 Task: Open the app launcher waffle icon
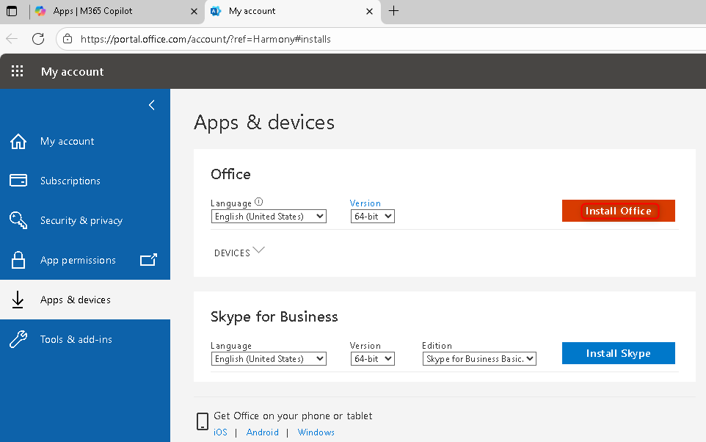pos(17,71)
